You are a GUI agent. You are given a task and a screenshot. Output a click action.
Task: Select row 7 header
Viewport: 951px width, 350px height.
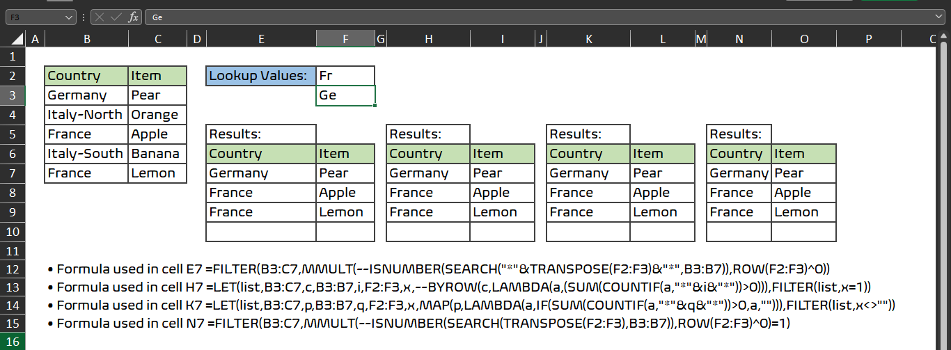[x=13, y=173]
